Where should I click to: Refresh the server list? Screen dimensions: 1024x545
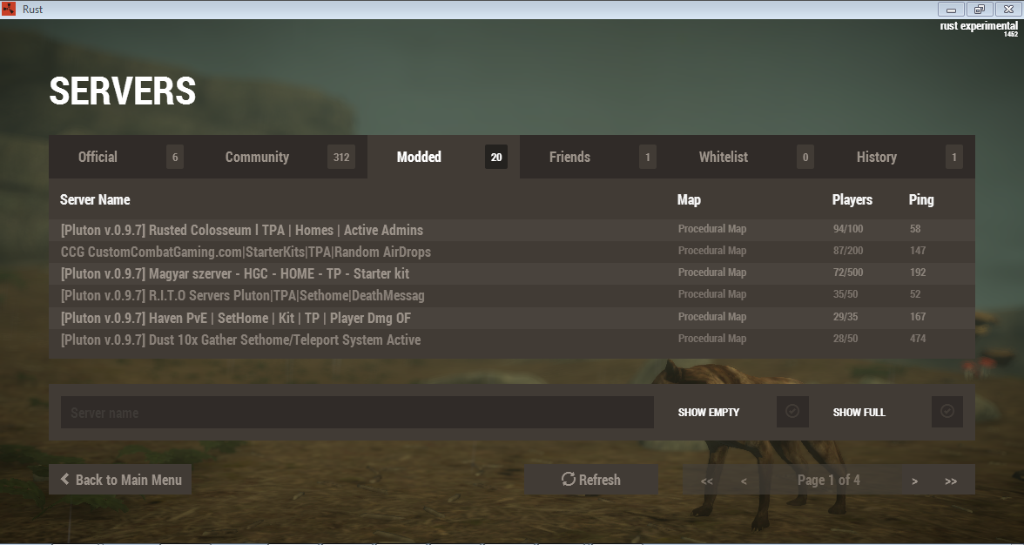591,480
